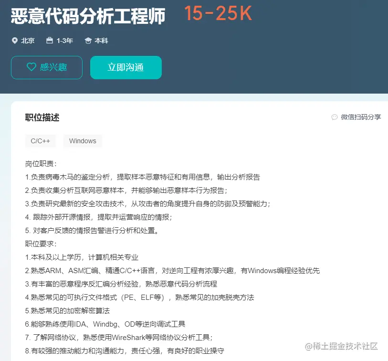Click line 5.熟悉常见的加密解密算法
This screenshot has height=361, width=388.
pyautogui.click(x=67, y=311)
